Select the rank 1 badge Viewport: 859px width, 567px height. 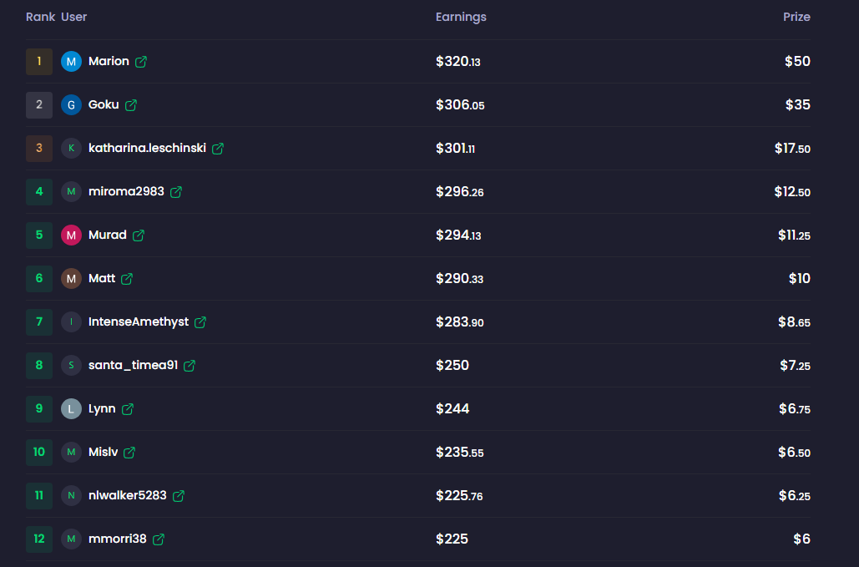tap(38, 61)
